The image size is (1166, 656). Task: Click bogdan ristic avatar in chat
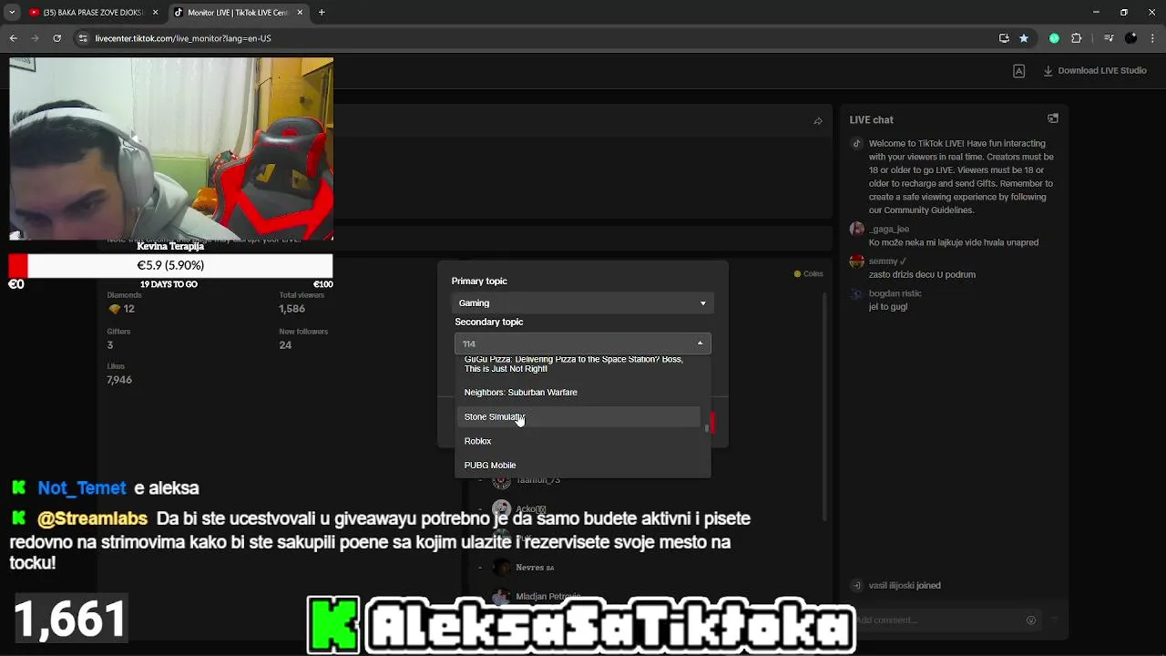coord(856,294)
